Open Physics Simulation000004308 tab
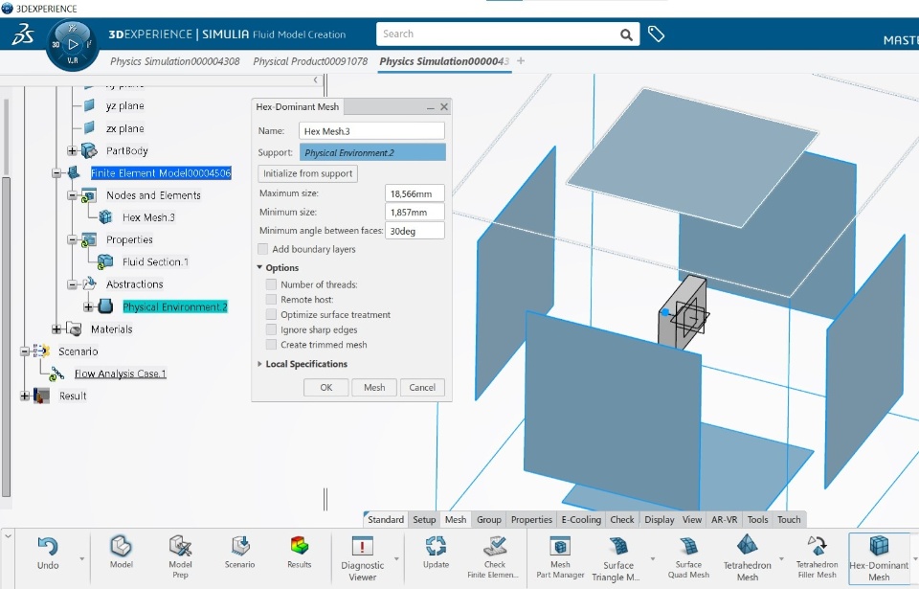The height and width of the screenshot is (589, 919). [x=174, y=61]
